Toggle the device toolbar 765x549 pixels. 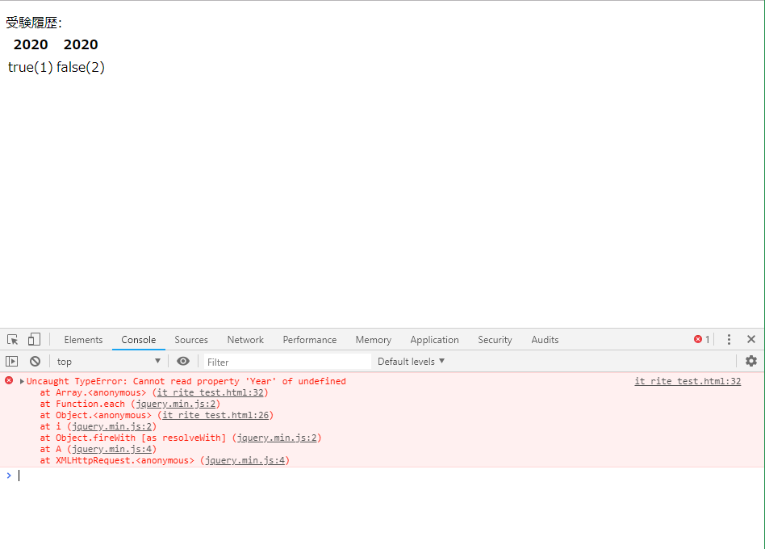point(33,339)
